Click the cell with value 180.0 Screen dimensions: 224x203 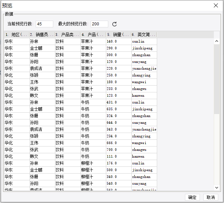point(118,82)
